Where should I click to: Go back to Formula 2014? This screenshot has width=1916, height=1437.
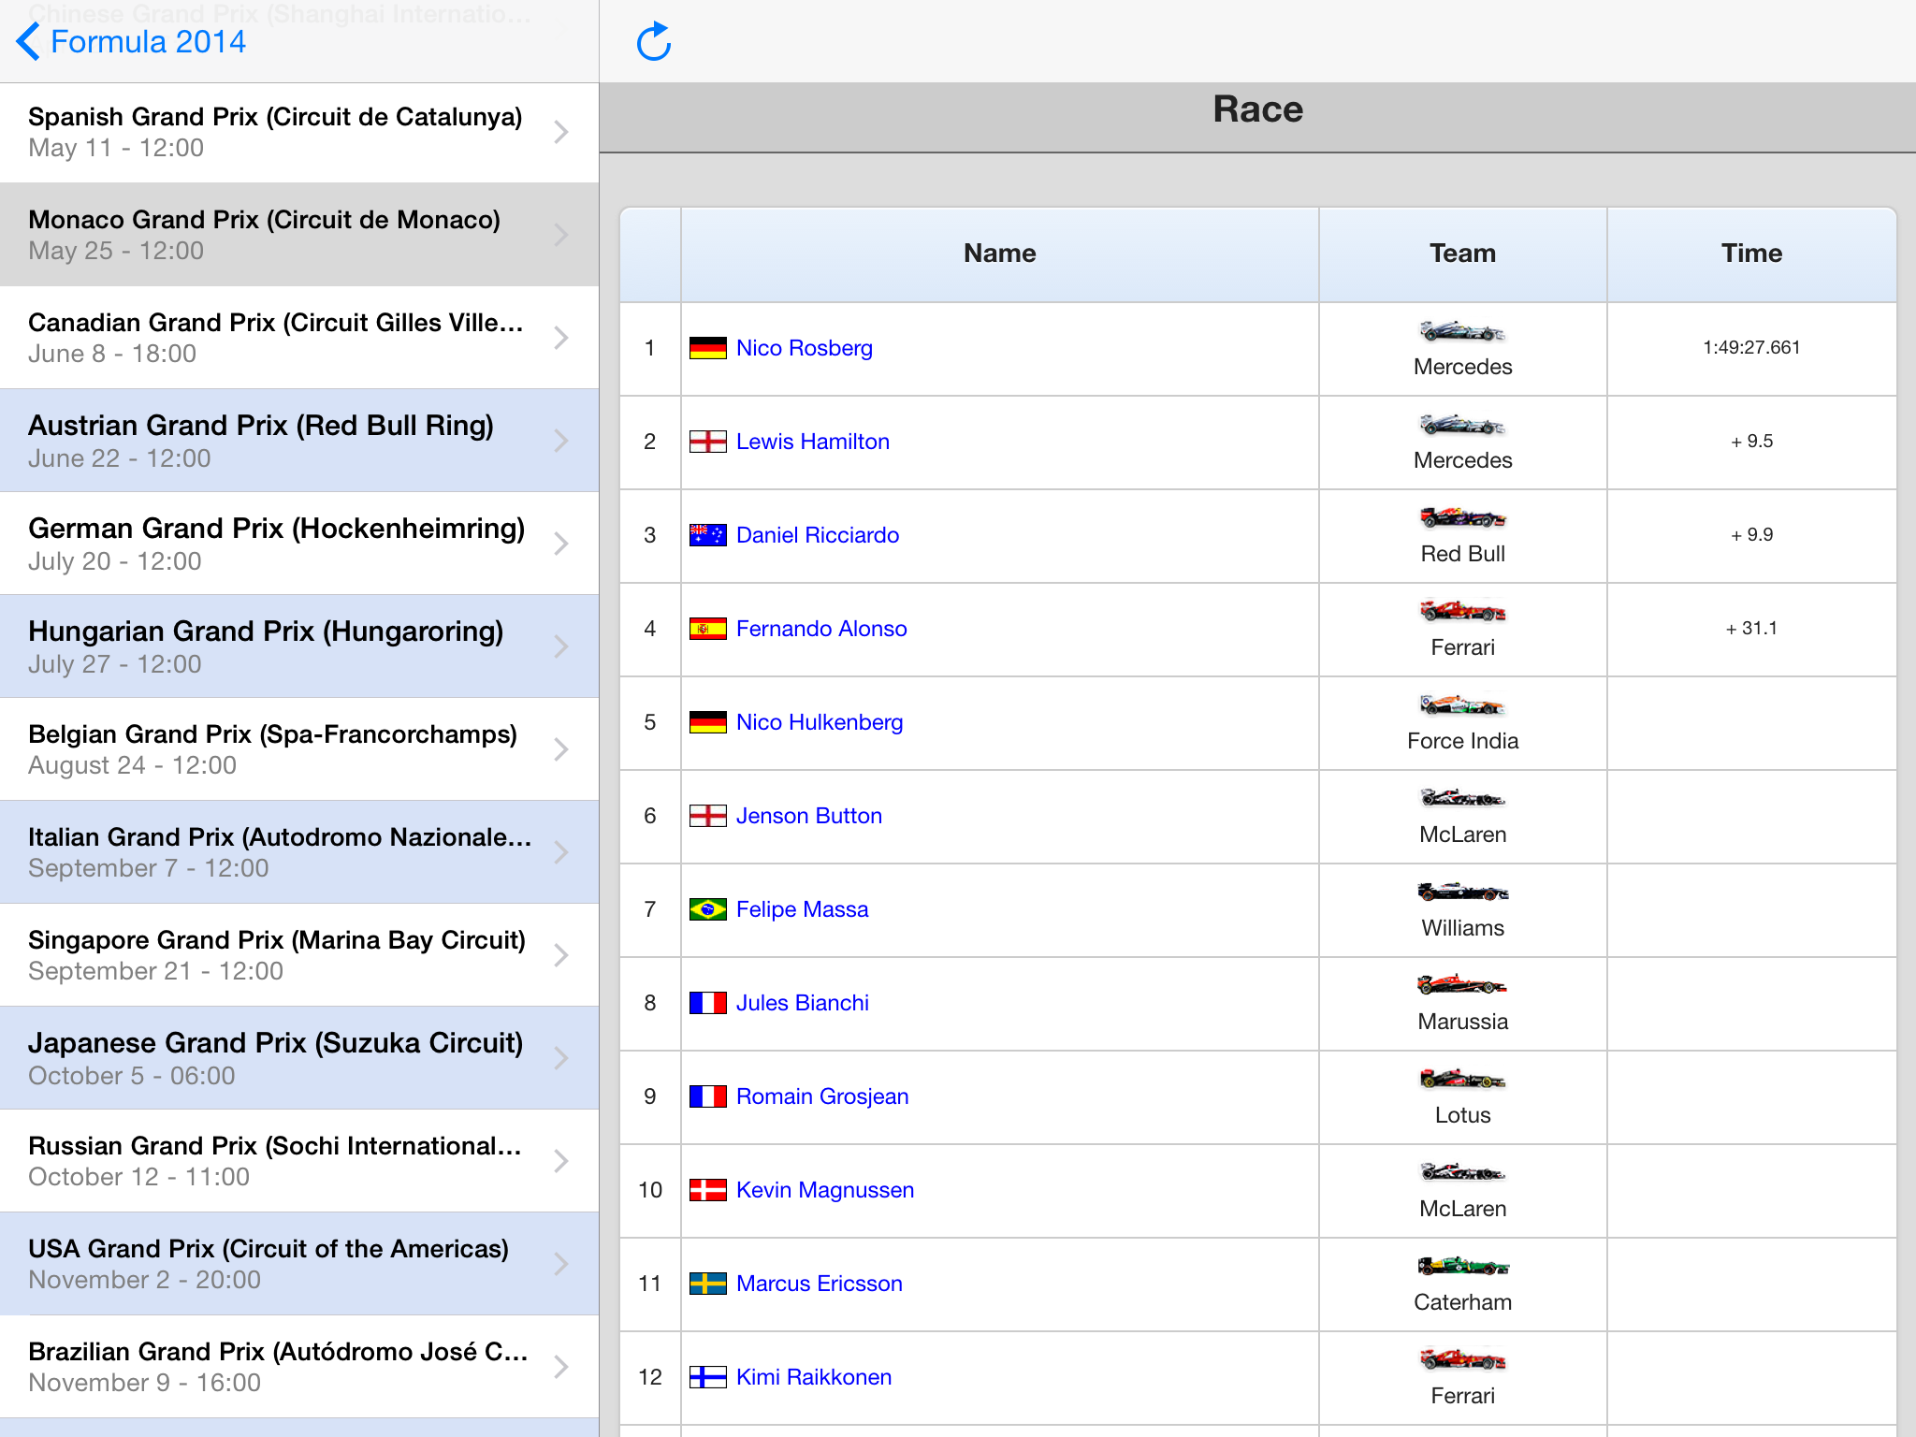click(131, 42)
